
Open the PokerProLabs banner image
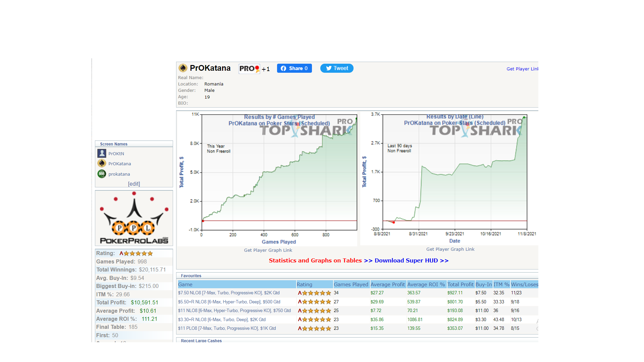pyautogui.click(x=134, y=218)
